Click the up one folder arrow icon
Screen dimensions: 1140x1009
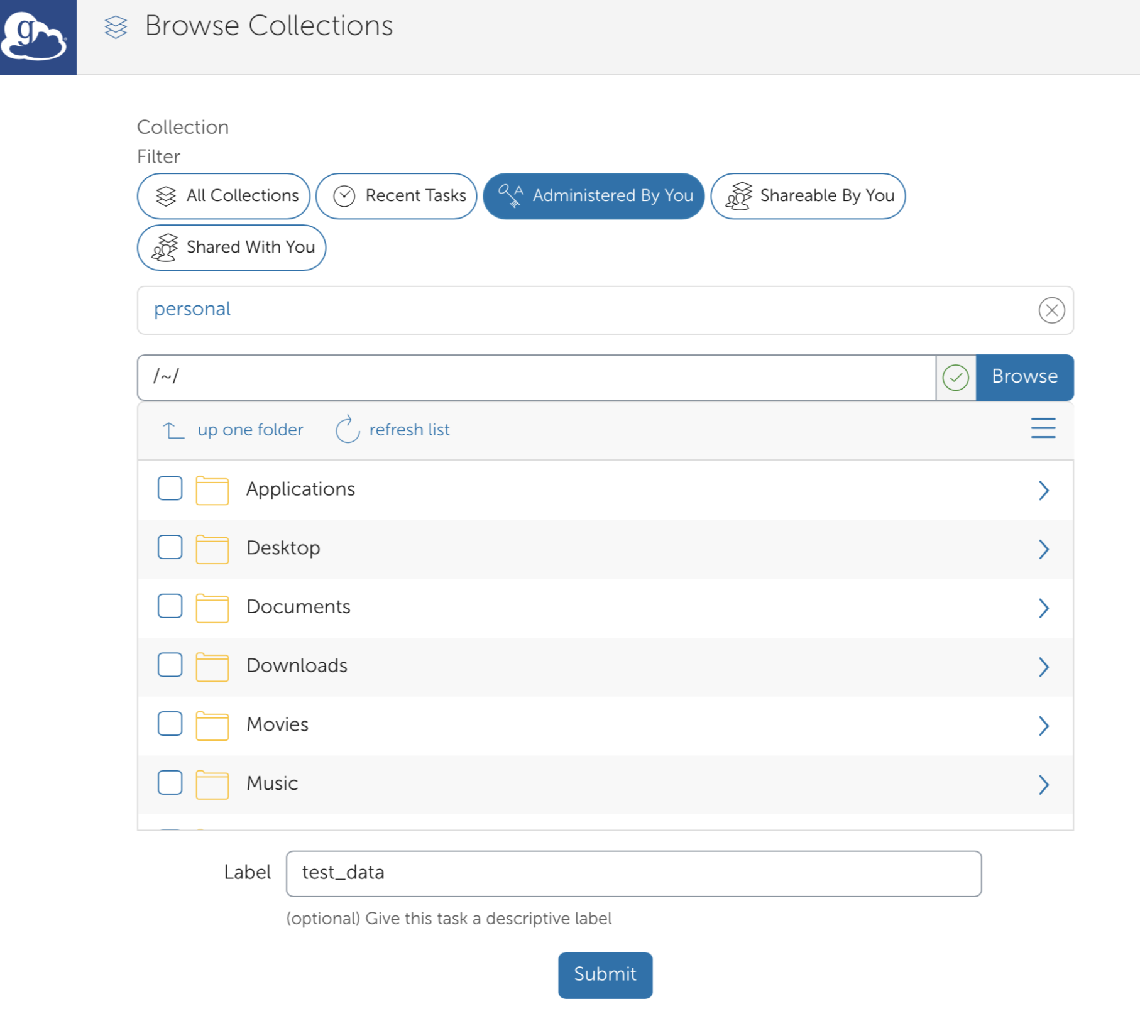173,430
